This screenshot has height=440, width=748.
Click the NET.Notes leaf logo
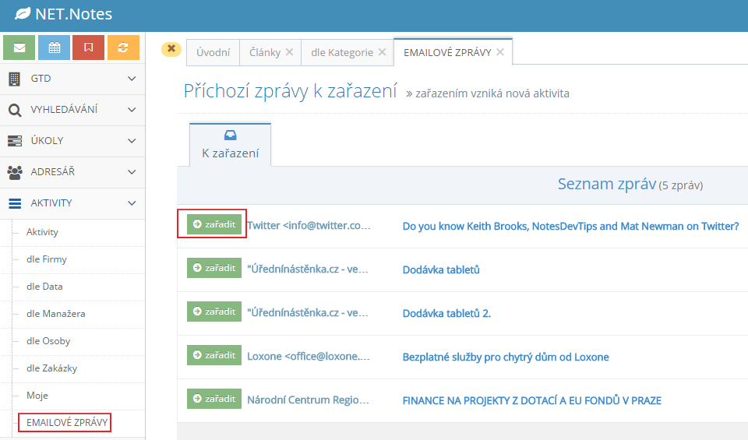coord(23,14)
